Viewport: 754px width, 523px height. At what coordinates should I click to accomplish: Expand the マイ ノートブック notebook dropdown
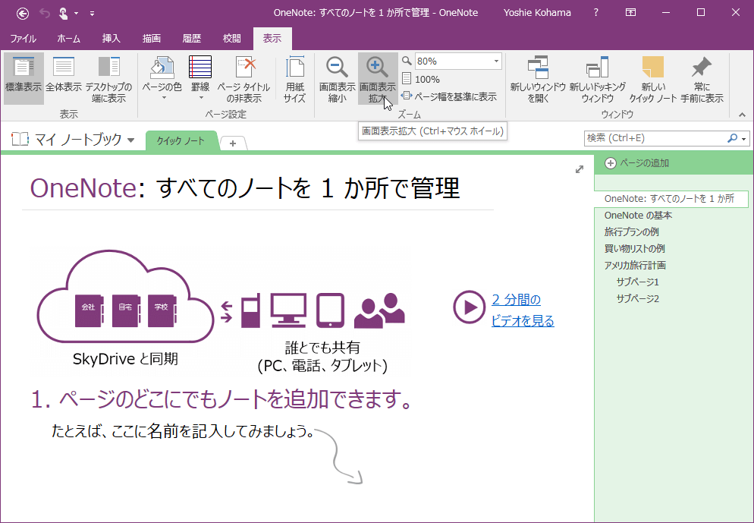(x=130, y=140)
